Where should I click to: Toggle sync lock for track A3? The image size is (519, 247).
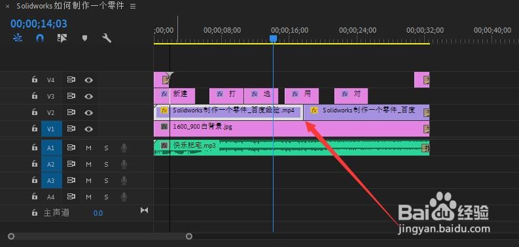click(71, 180)
